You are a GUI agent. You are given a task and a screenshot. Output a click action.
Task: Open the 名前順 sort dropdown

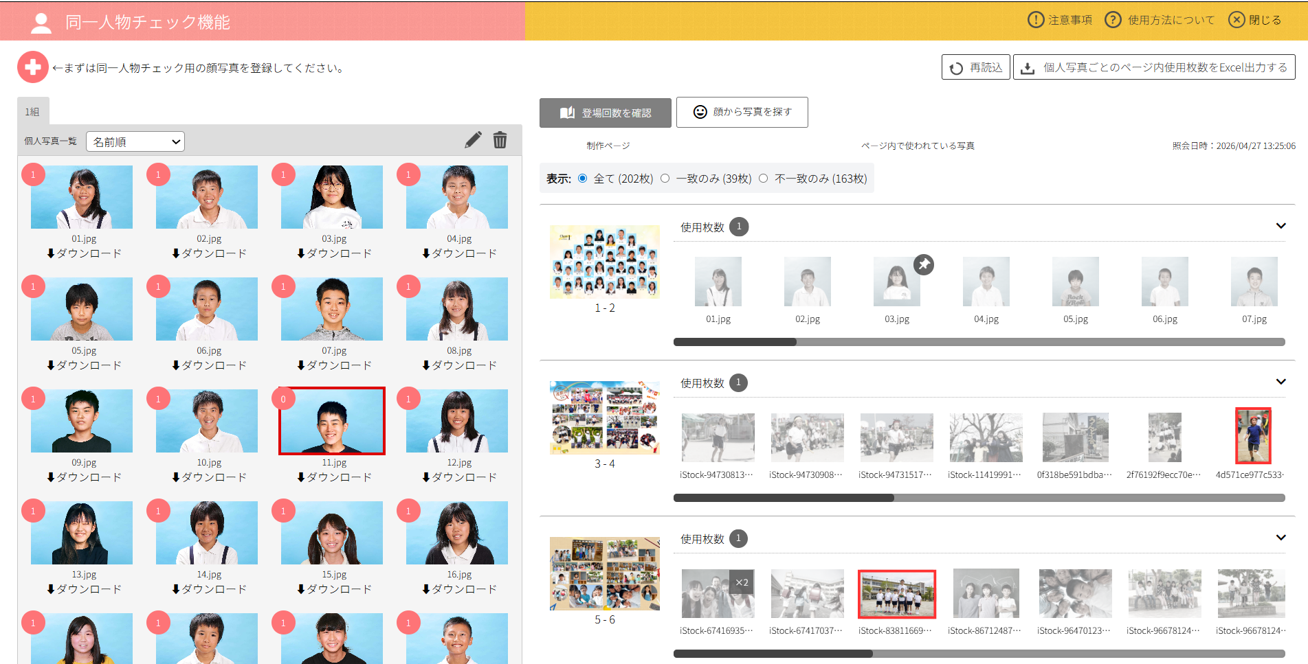pos(135,141)
